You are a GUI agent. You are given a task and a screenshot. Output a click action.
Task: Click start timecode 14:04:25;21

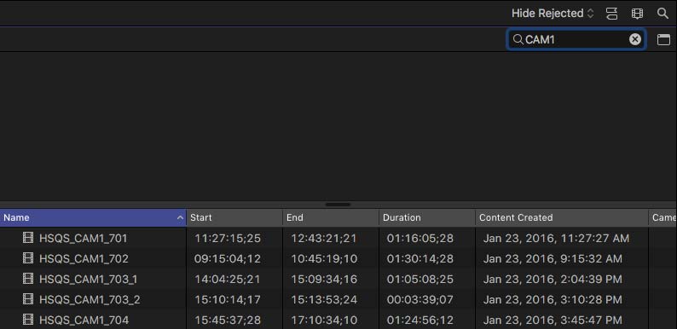click(x=228, y=280)
